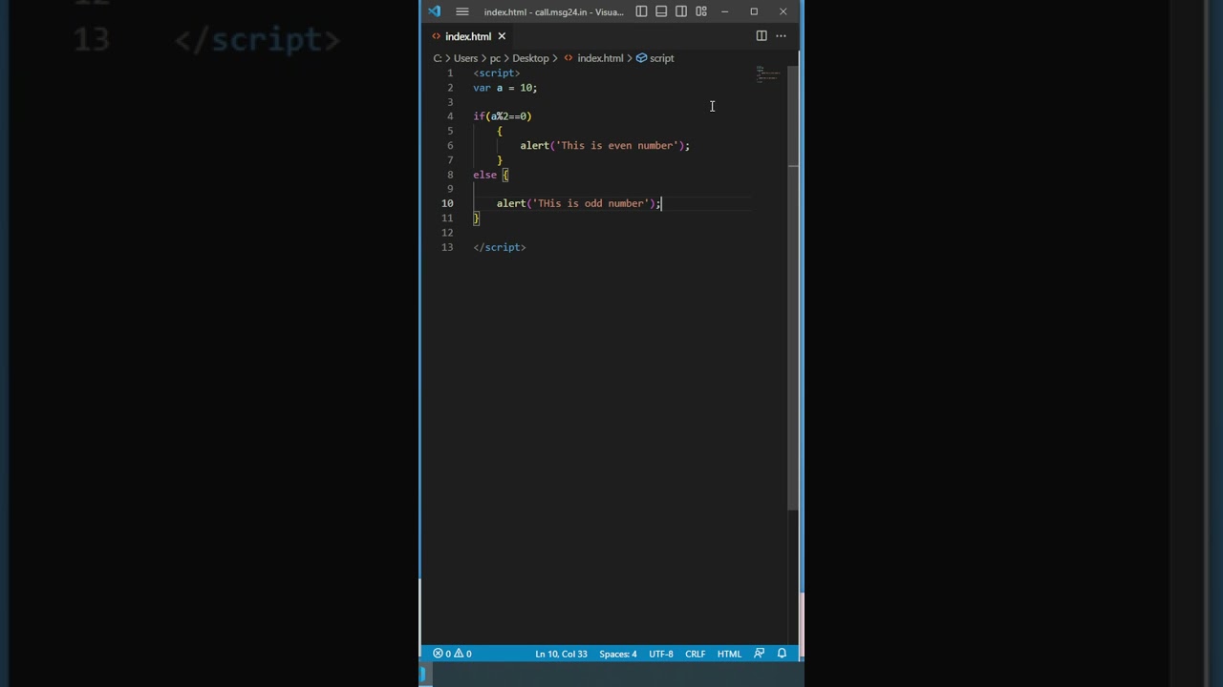Maximize the VS Code window

click(754, 11)
